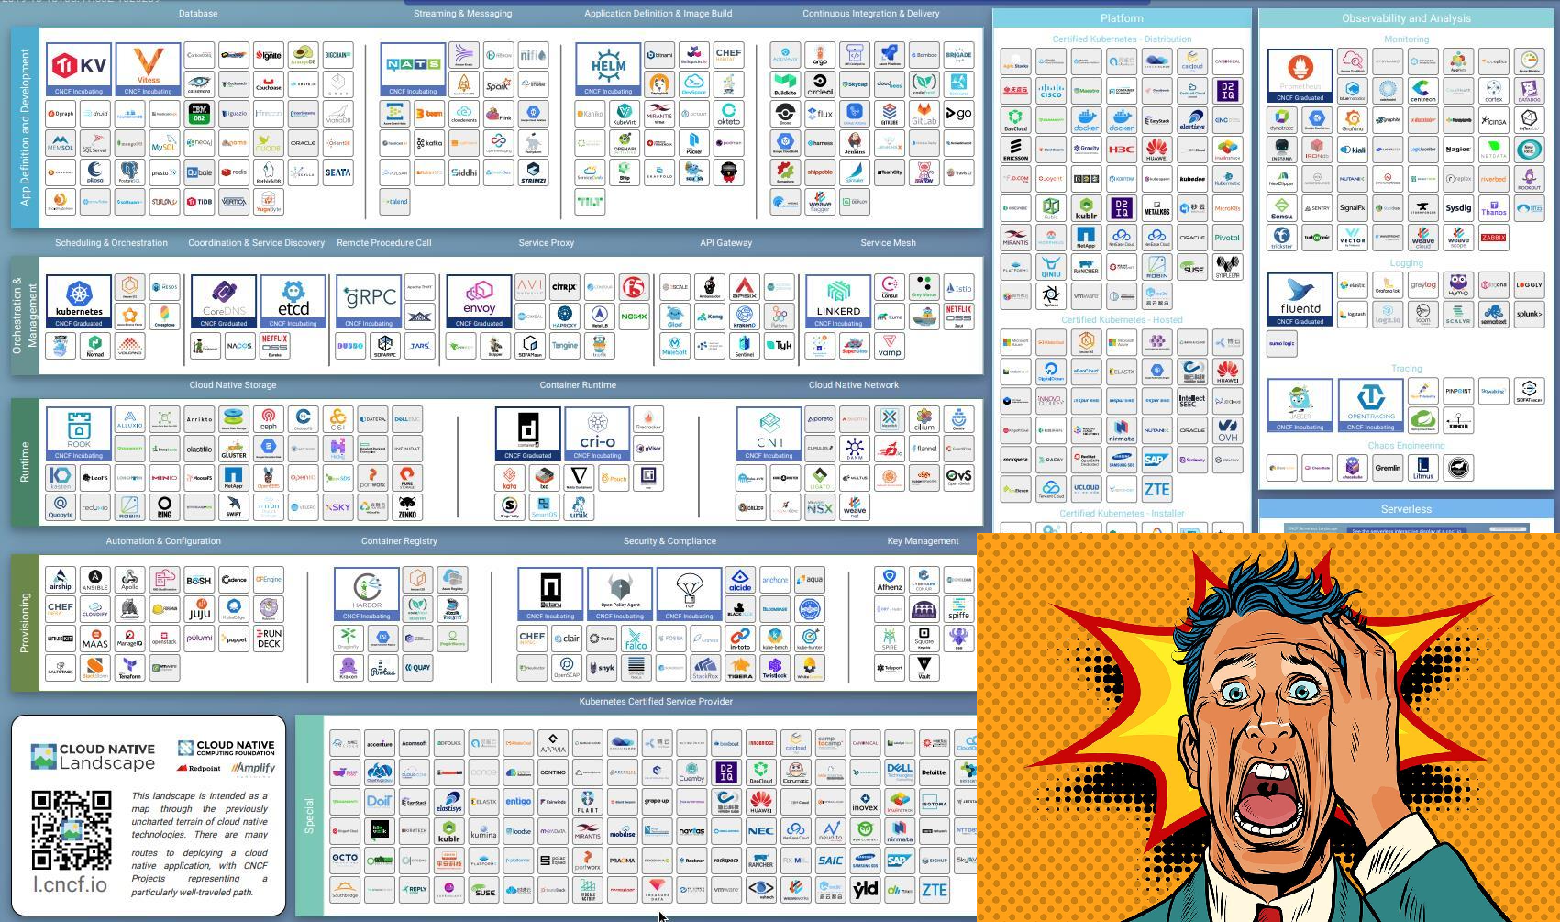The width and height of the screenshot is (1560, 922).
Task: Click the MAAS logo
Action: click(x=94, y=639)
